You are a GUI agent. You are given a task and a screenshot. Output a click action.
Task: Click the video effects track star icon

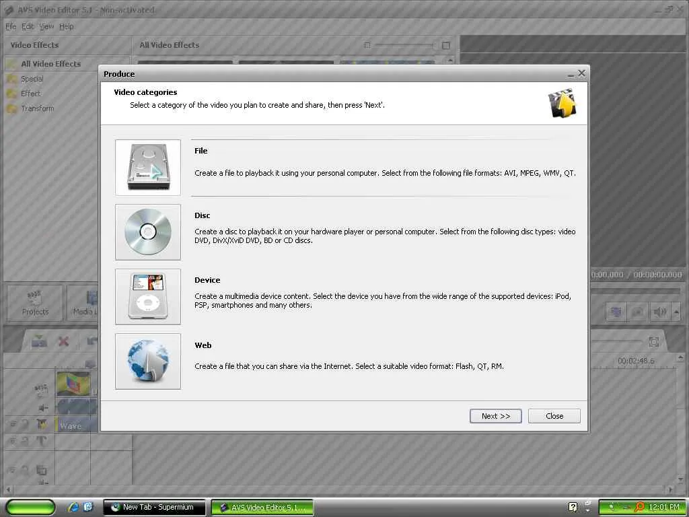click(x=42, y=424)
